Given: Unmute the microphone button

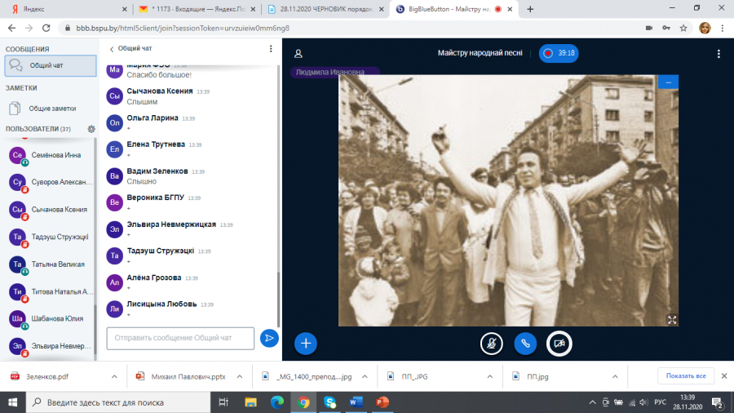Looking at the screenshot, I should pyautogui.click(x=492, y=344).
